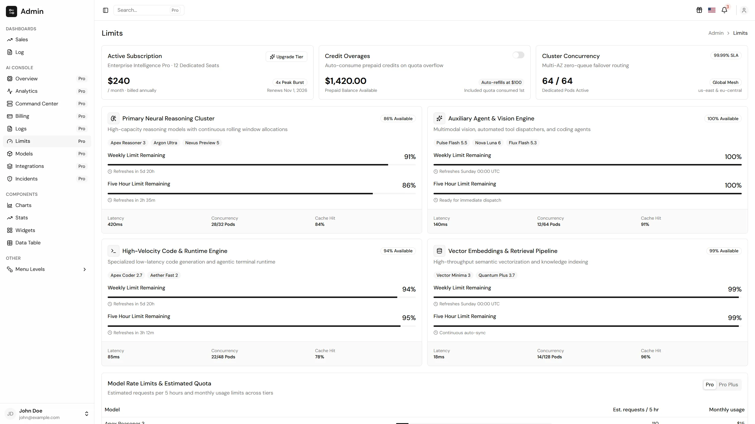Focus the Search input field

(149, 10)
